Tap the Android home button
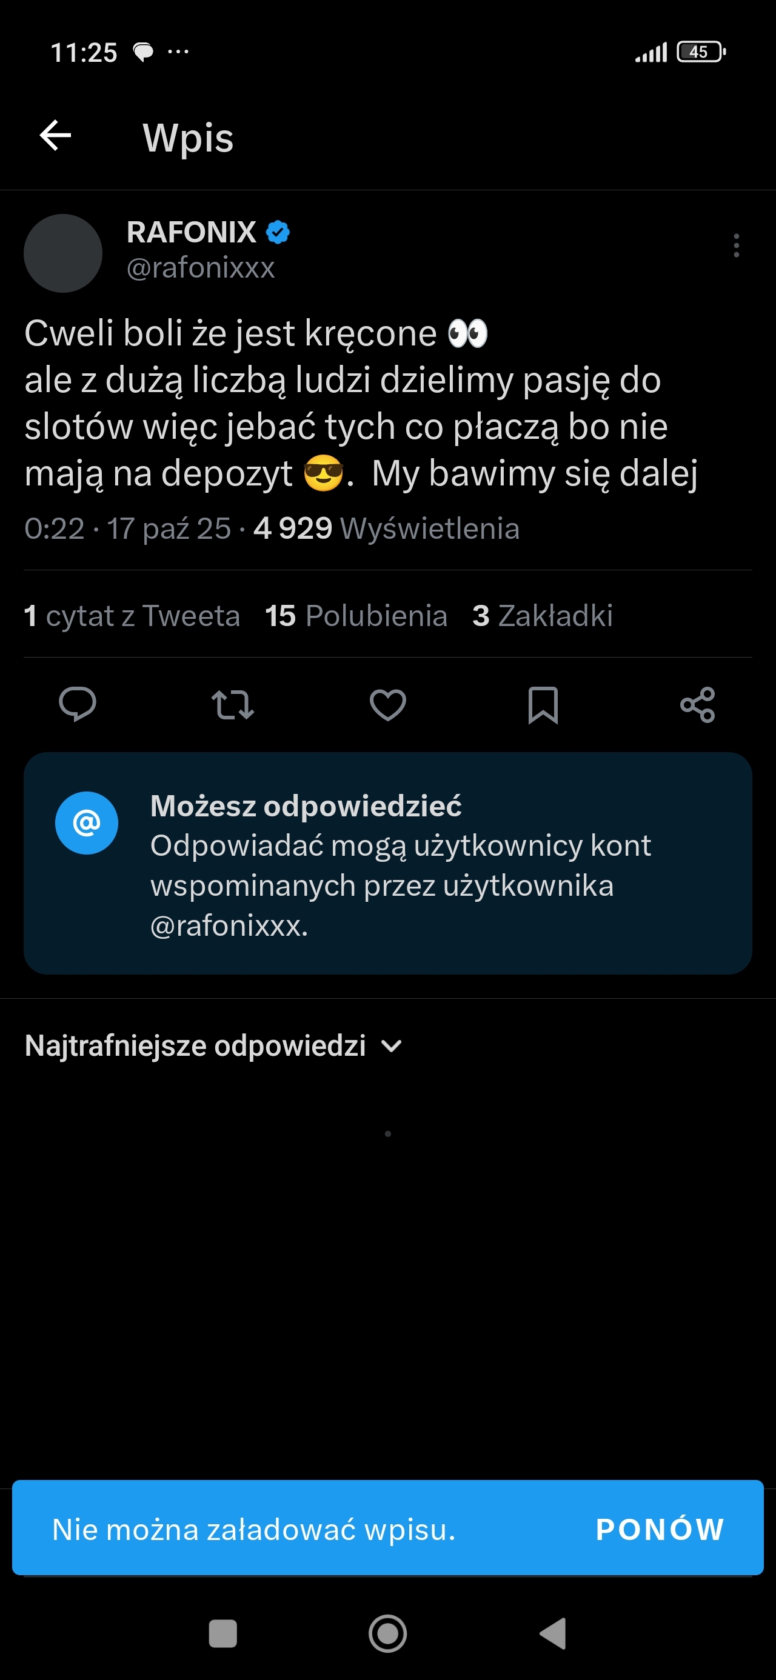The image size is (776, 1680). pos(387,1634)
